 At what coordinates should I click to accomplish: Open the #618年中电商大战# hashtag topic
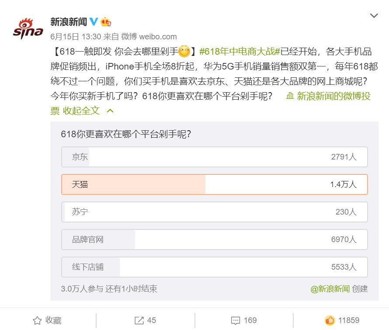click(239, 52)
